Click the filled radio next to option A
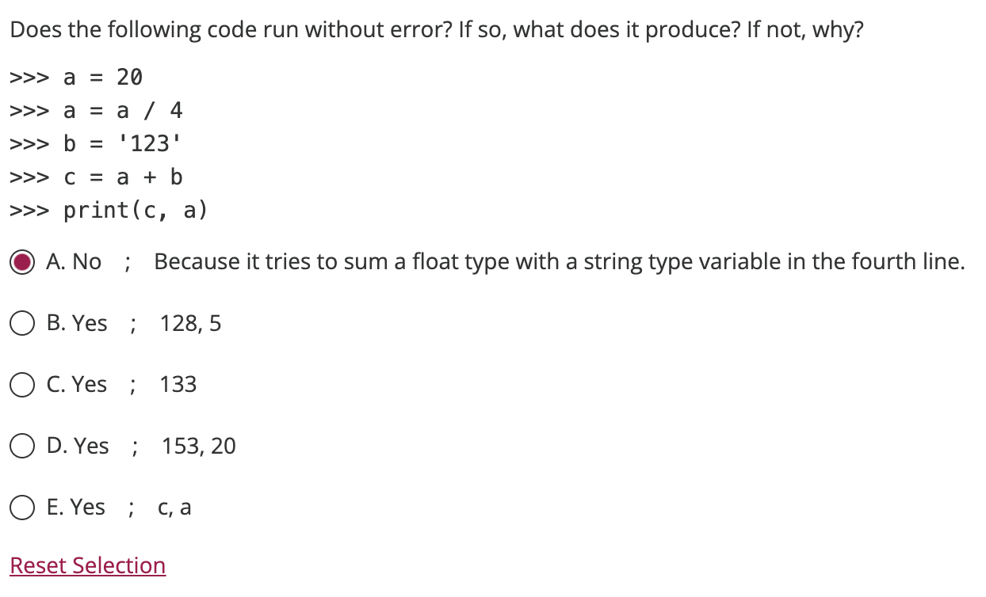This screenshot has width=986, height=597. pos(24,261)
